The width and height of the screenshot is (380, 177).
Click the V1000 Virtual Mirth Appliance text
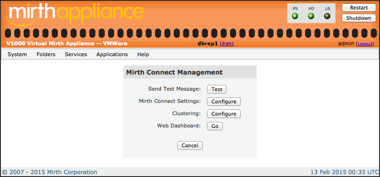pos(67,44)
